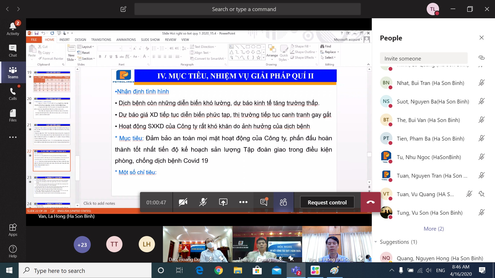Click the compose new chat icon
This screenshot has width=495, height=278.
123,9
